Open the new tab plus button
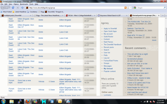The width and height of the screenshot is (167, 104). pos(163,16)
